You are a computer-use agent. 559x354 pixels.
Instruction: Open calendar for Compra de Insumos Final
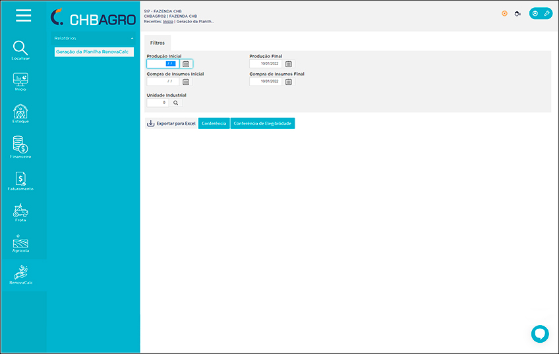289,82
